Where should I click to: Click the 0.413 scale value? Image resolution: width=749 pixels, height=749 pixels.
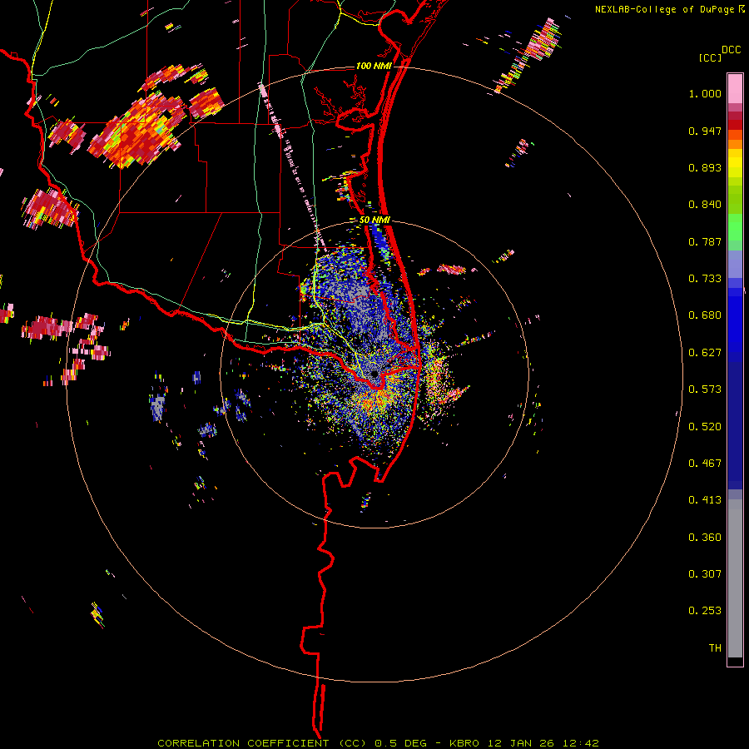tap(705, 500)
